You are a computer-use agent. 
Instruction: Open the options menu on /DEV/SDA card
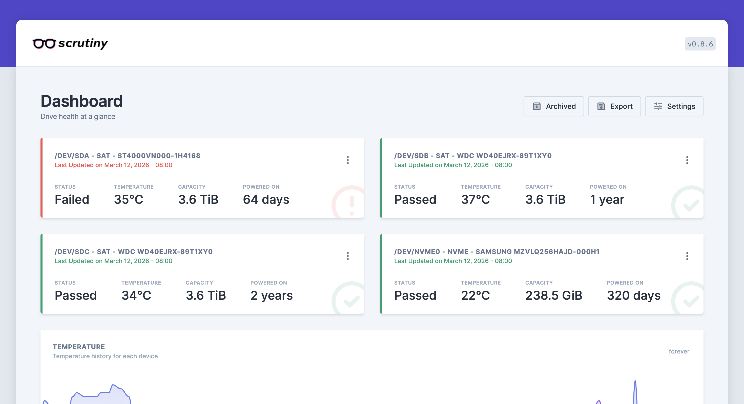(x=348, y=161)
